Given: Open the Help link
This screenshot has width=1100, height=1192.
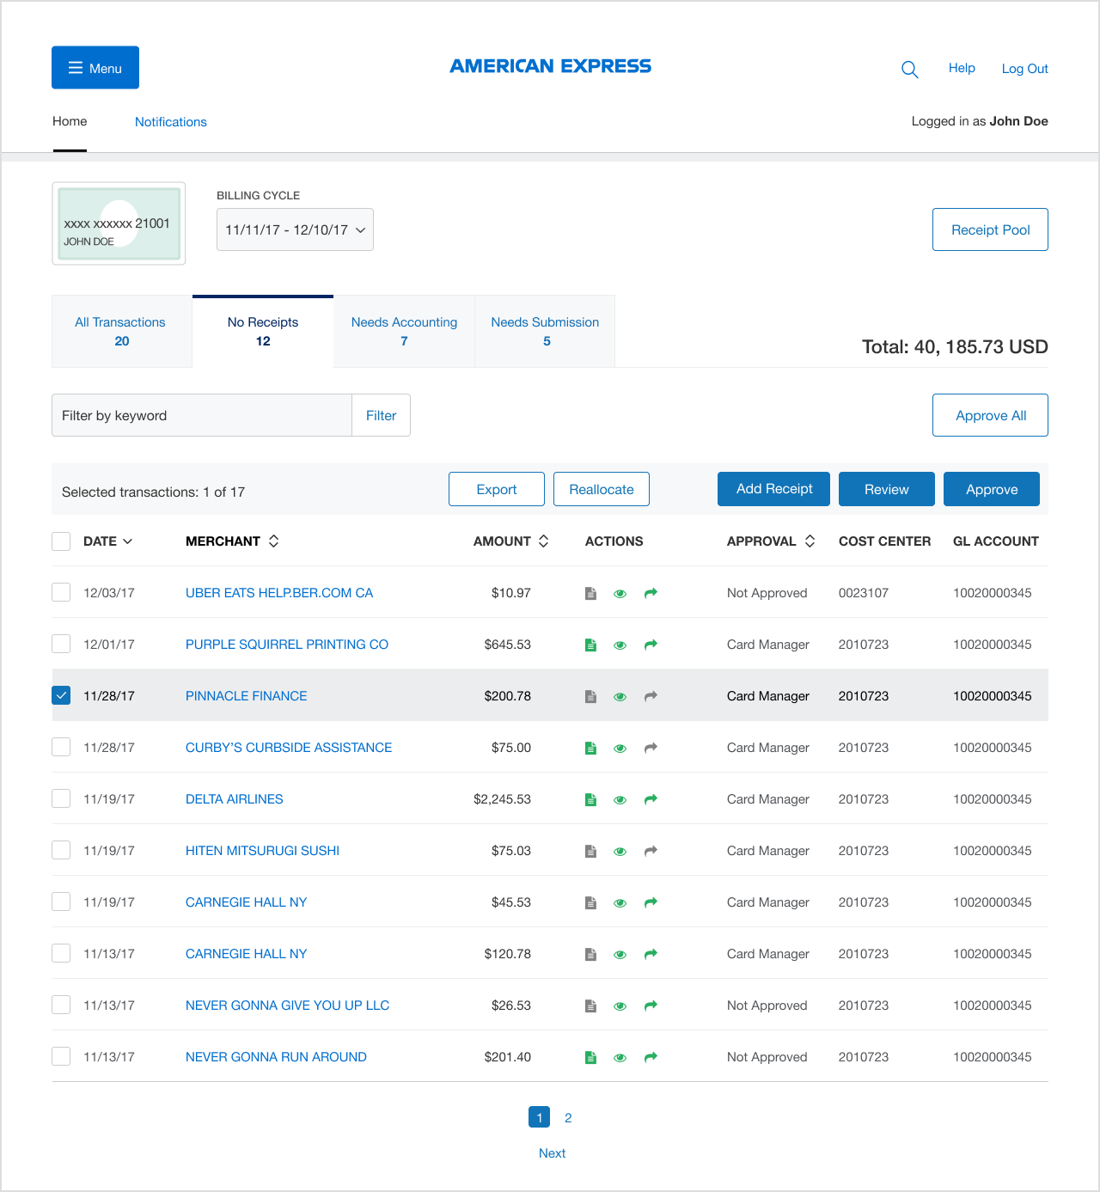Looking at the screenshot, I should tap(962, 68).
